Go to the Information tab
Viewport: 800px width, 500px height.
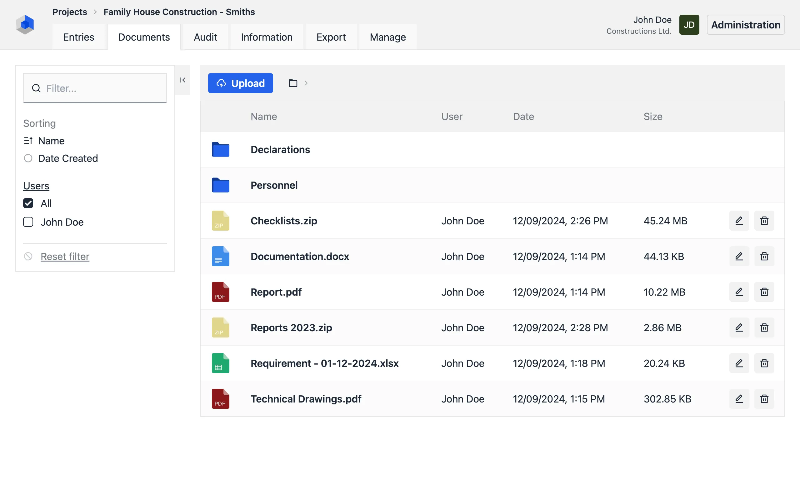pos(267,37)
